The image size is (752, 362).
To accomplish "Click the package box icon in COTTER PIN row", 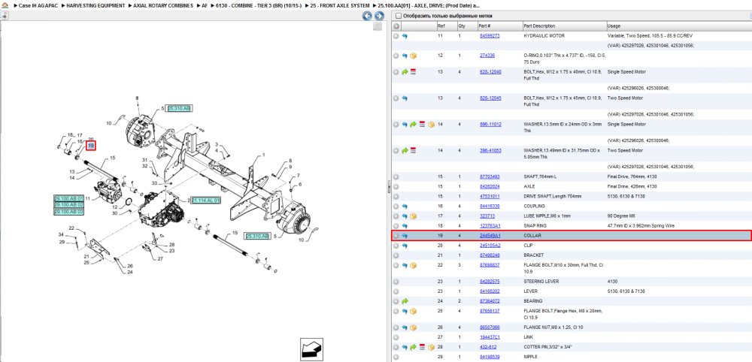I will (431, 347).
